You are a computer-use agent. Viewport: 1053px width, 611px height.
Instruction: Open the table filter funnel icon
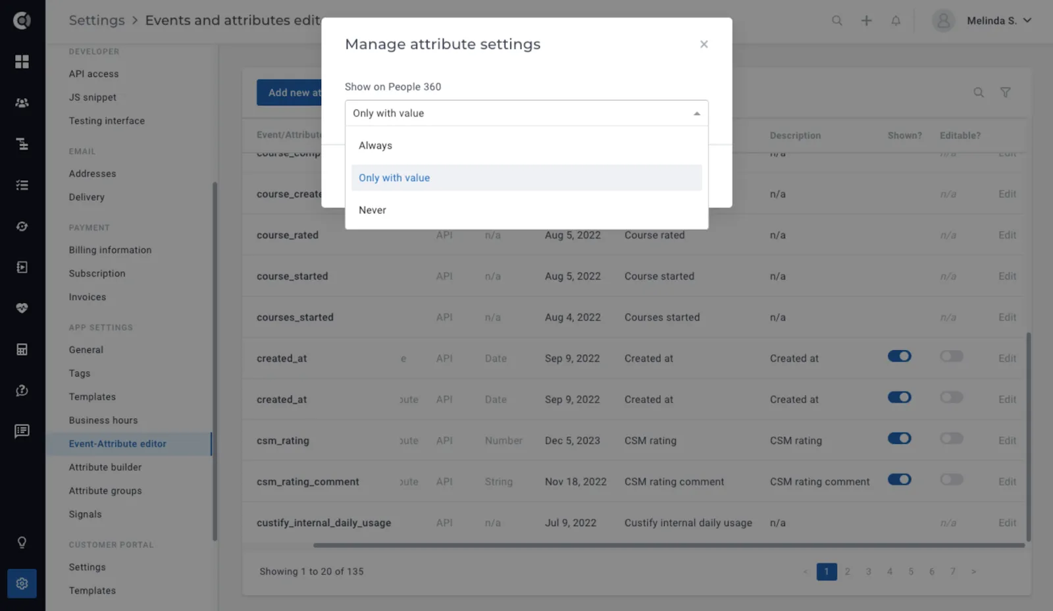coord(1006,92)
